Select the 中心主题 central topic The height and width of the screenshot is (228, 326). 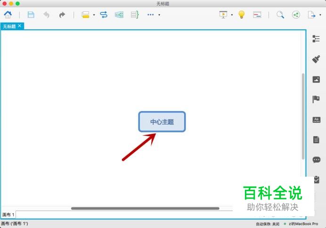point(162,122)
